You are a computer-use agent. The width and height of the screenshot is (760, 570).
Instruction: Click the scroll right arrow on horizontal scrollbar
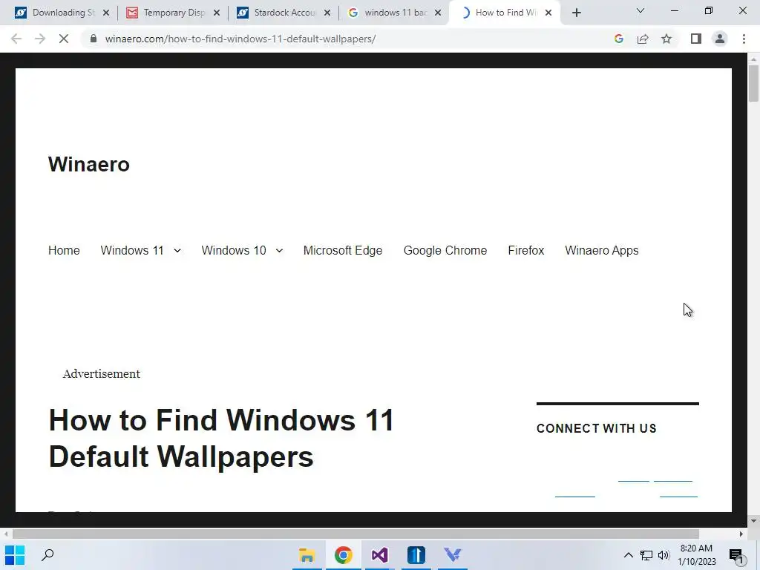pos(741,534)
